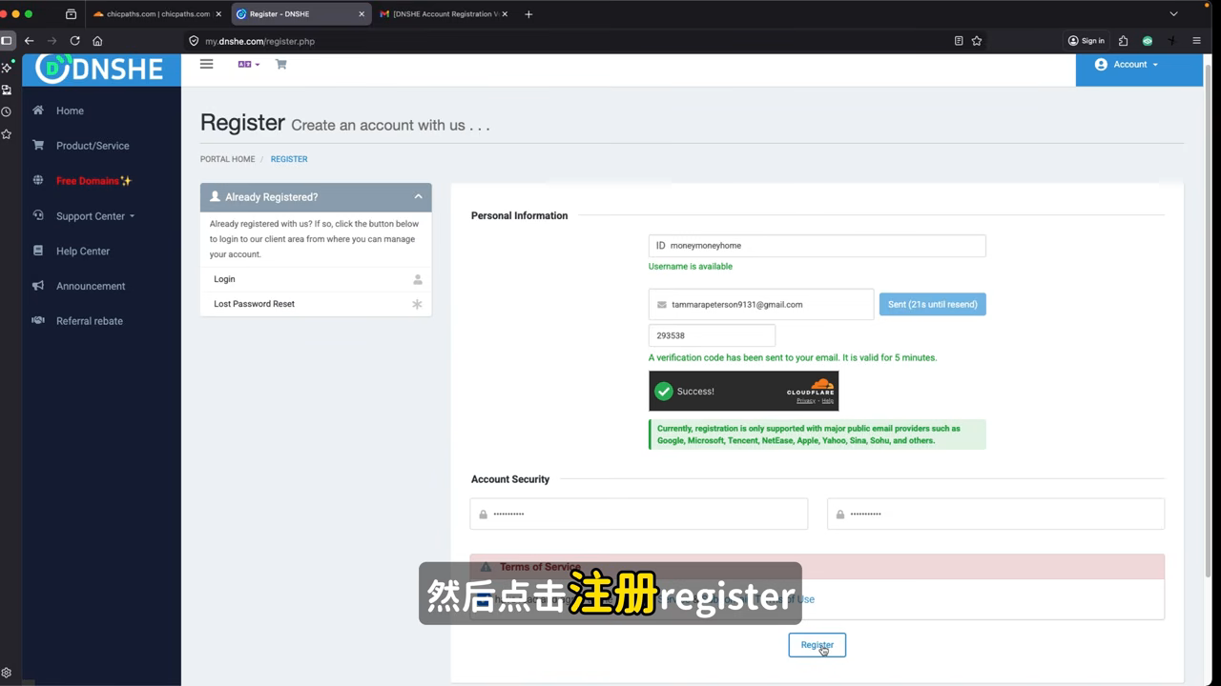Click the Register button
Image resolution: width=1221 pixels, height=686 pixels.
[x=817, y=645]
